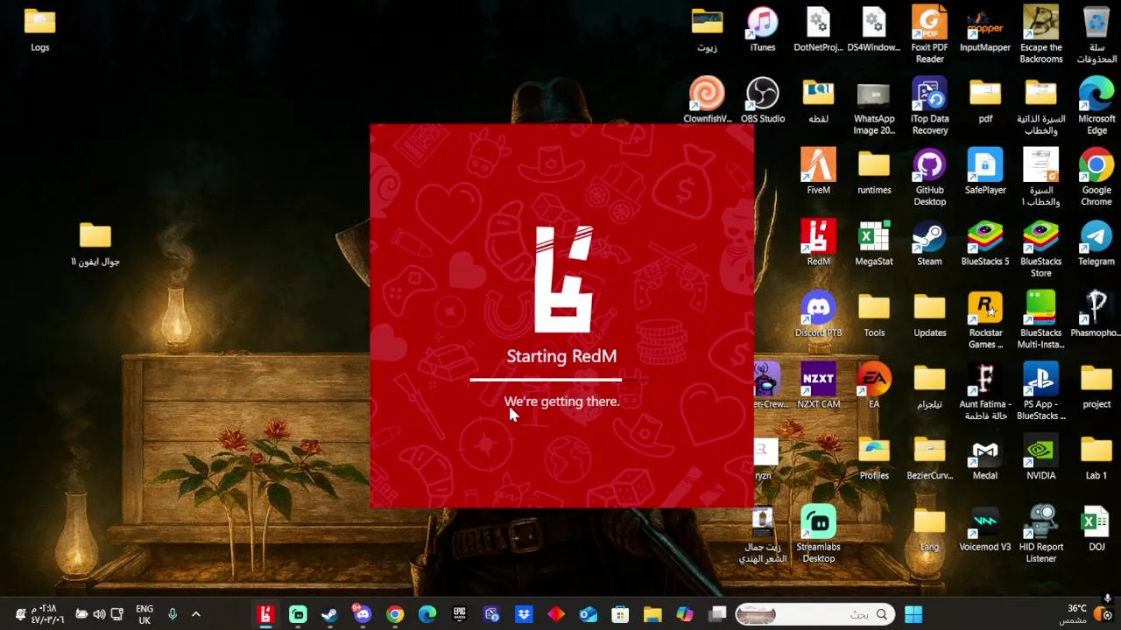Open the Microsoft Edge desktop shortcut
1121x630 pixels.
tap(1096, 107)
